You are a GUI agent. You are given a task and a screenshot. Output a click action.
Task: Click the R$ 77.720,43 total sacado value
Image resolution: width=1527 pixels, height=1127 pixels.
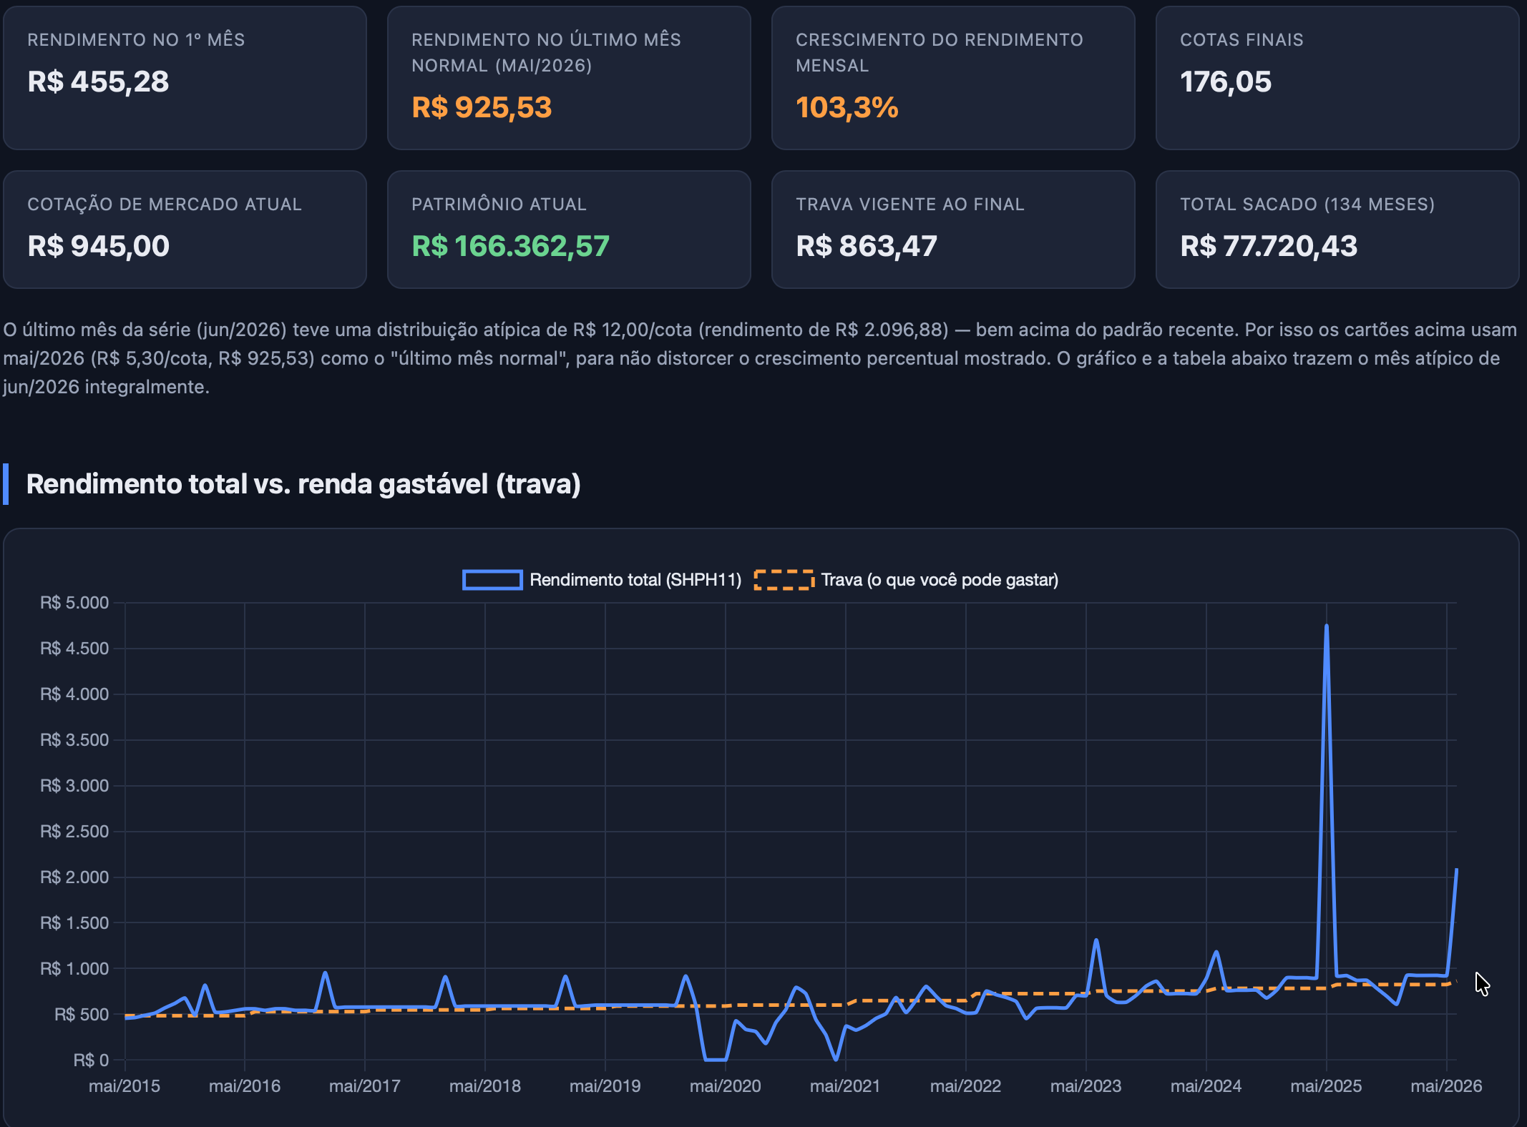(1269, 246)
